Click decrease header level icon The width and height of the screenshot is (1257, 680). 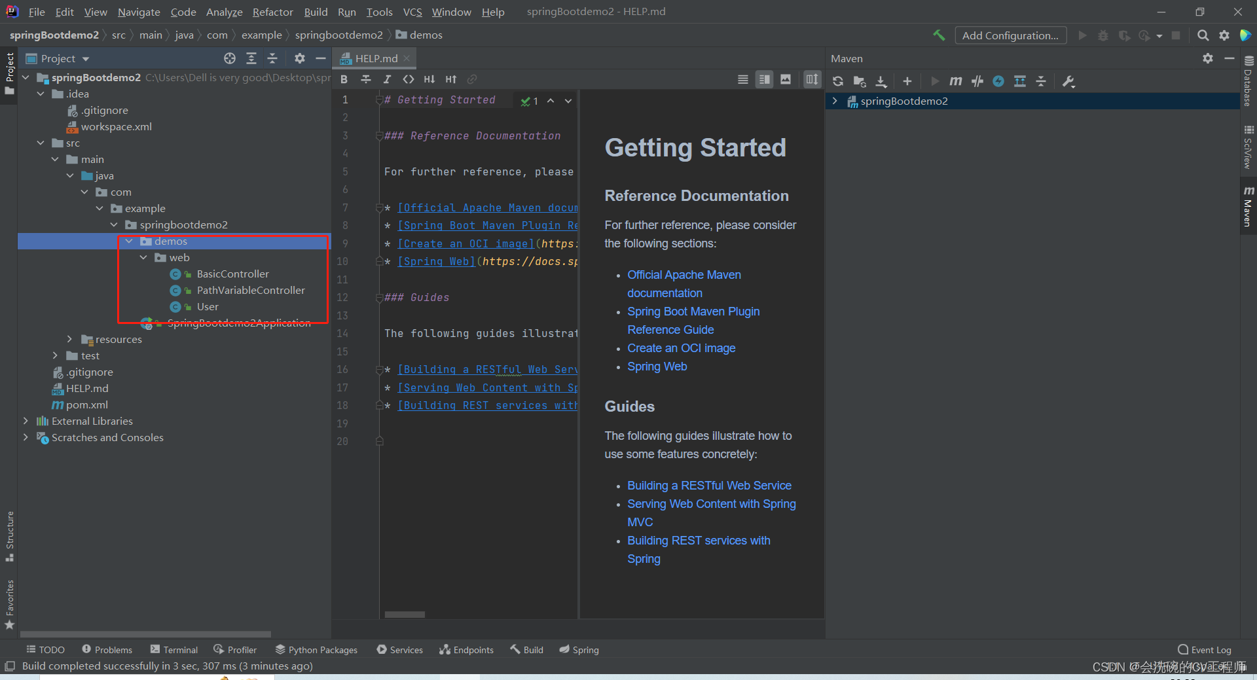429,79
